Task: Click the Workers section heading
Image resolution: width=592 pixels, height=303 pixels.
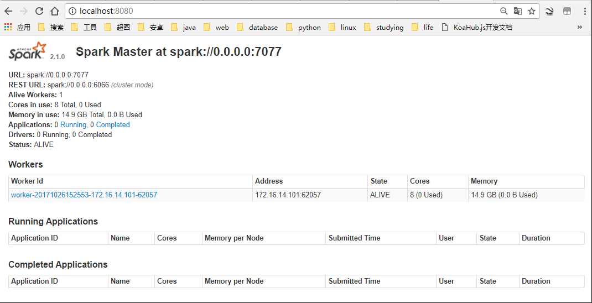Action: pos(25,165)
